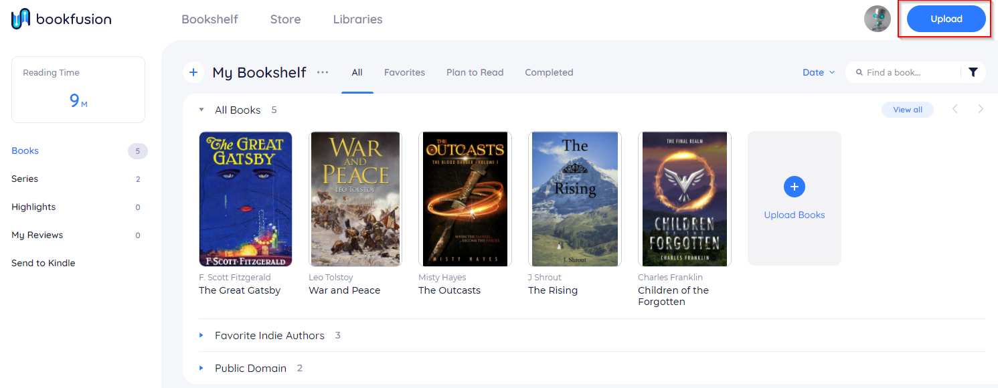Open the Libraries top navigation item

point(357,19)
